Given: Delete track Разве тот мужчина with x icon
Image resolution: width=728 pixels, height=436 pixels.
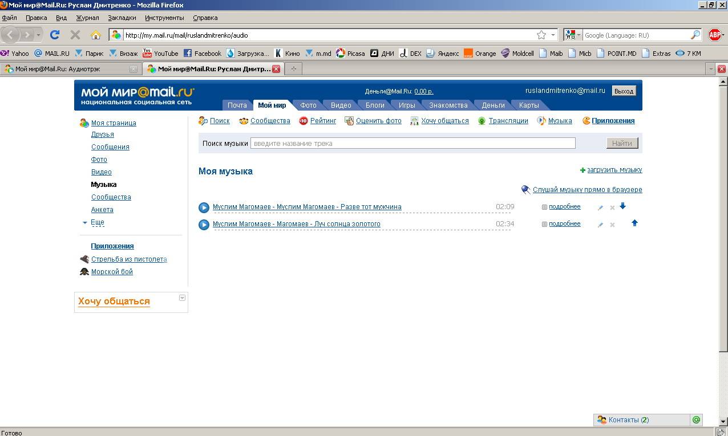Looking at the screenshot, I should [x=612, y=207].
